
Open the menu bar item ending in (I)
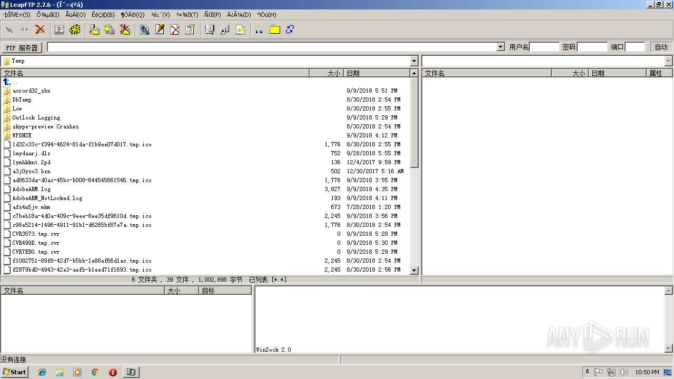(x=48, y=15)
